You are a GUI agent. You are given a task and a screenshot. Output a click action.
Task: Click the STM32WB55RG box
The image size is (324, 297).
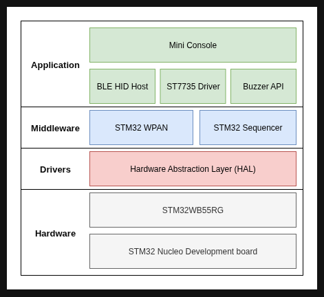pos(193,210)
